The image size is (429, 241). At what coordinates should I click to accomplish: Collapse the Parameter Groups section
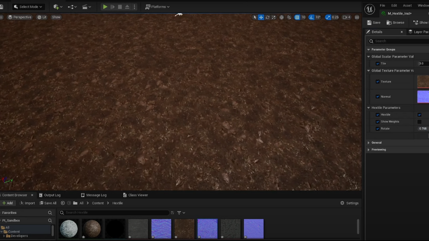(368, 49)
